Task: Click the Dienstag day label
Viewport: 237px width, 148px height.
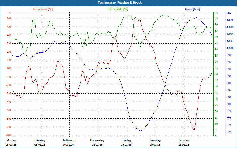Action: [40, 140]
